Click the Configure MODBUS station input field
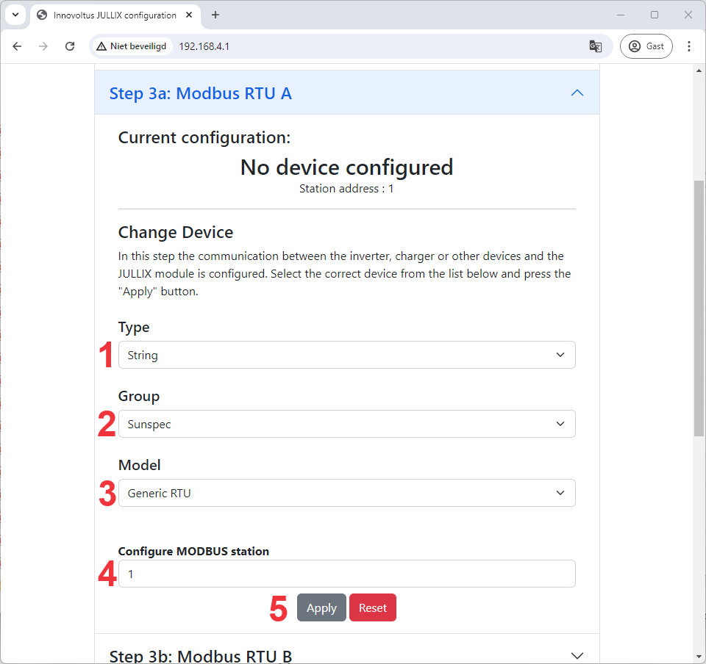Screen dimensions: 706x664 click(346, 574)
